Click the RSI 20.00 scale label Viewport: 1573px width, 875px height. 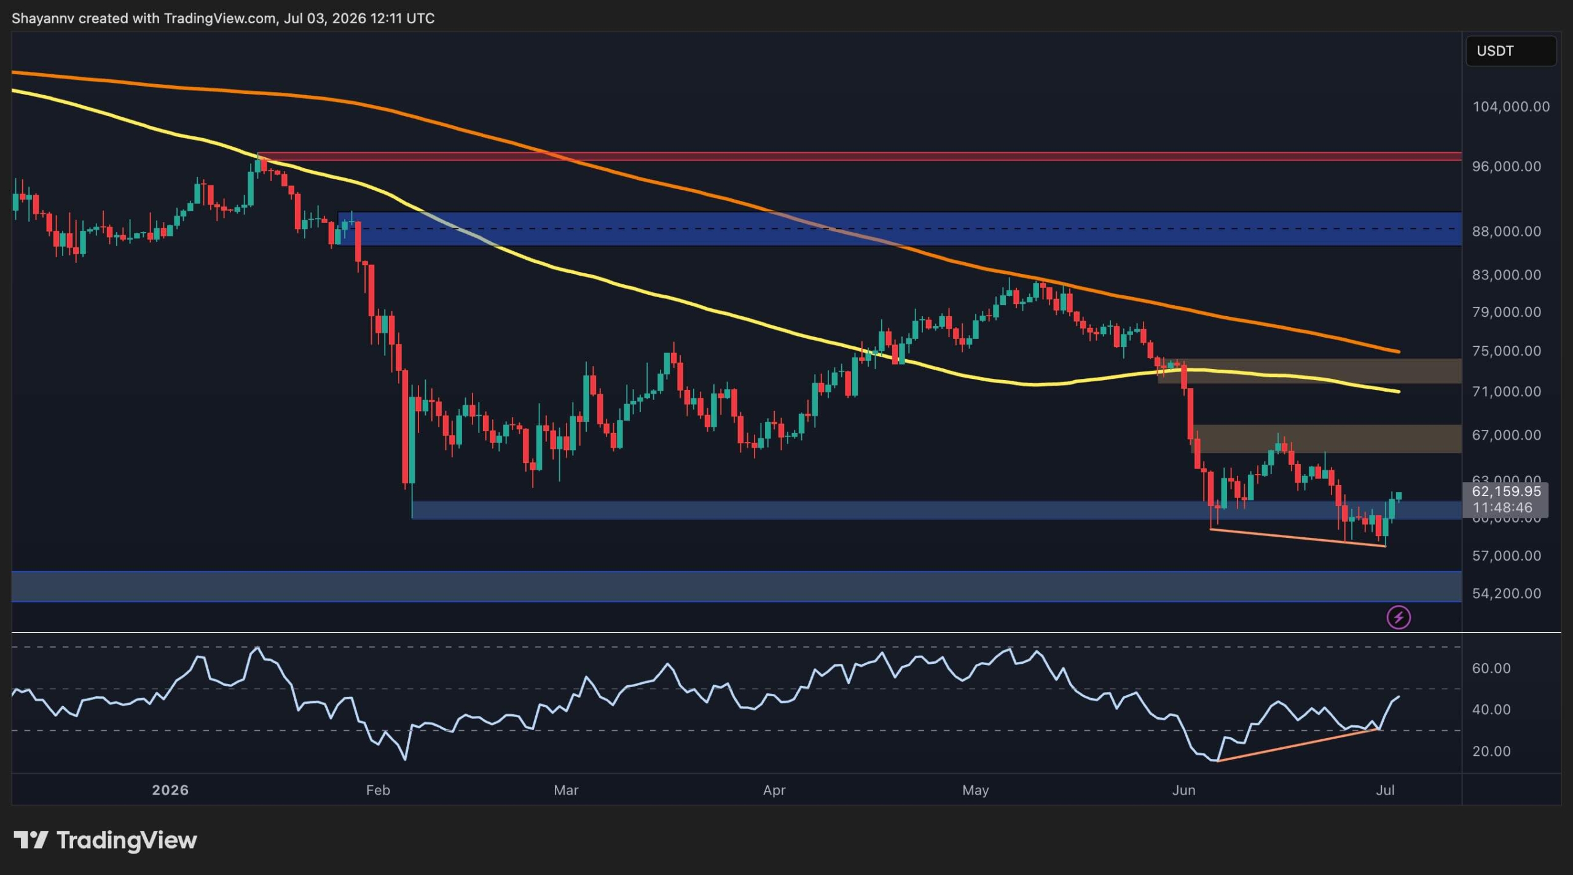[1491, 751]
